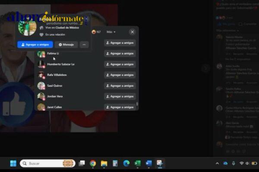Expand the Más dropdown in reactions list

pyautogui.click(x=111, y=32)
